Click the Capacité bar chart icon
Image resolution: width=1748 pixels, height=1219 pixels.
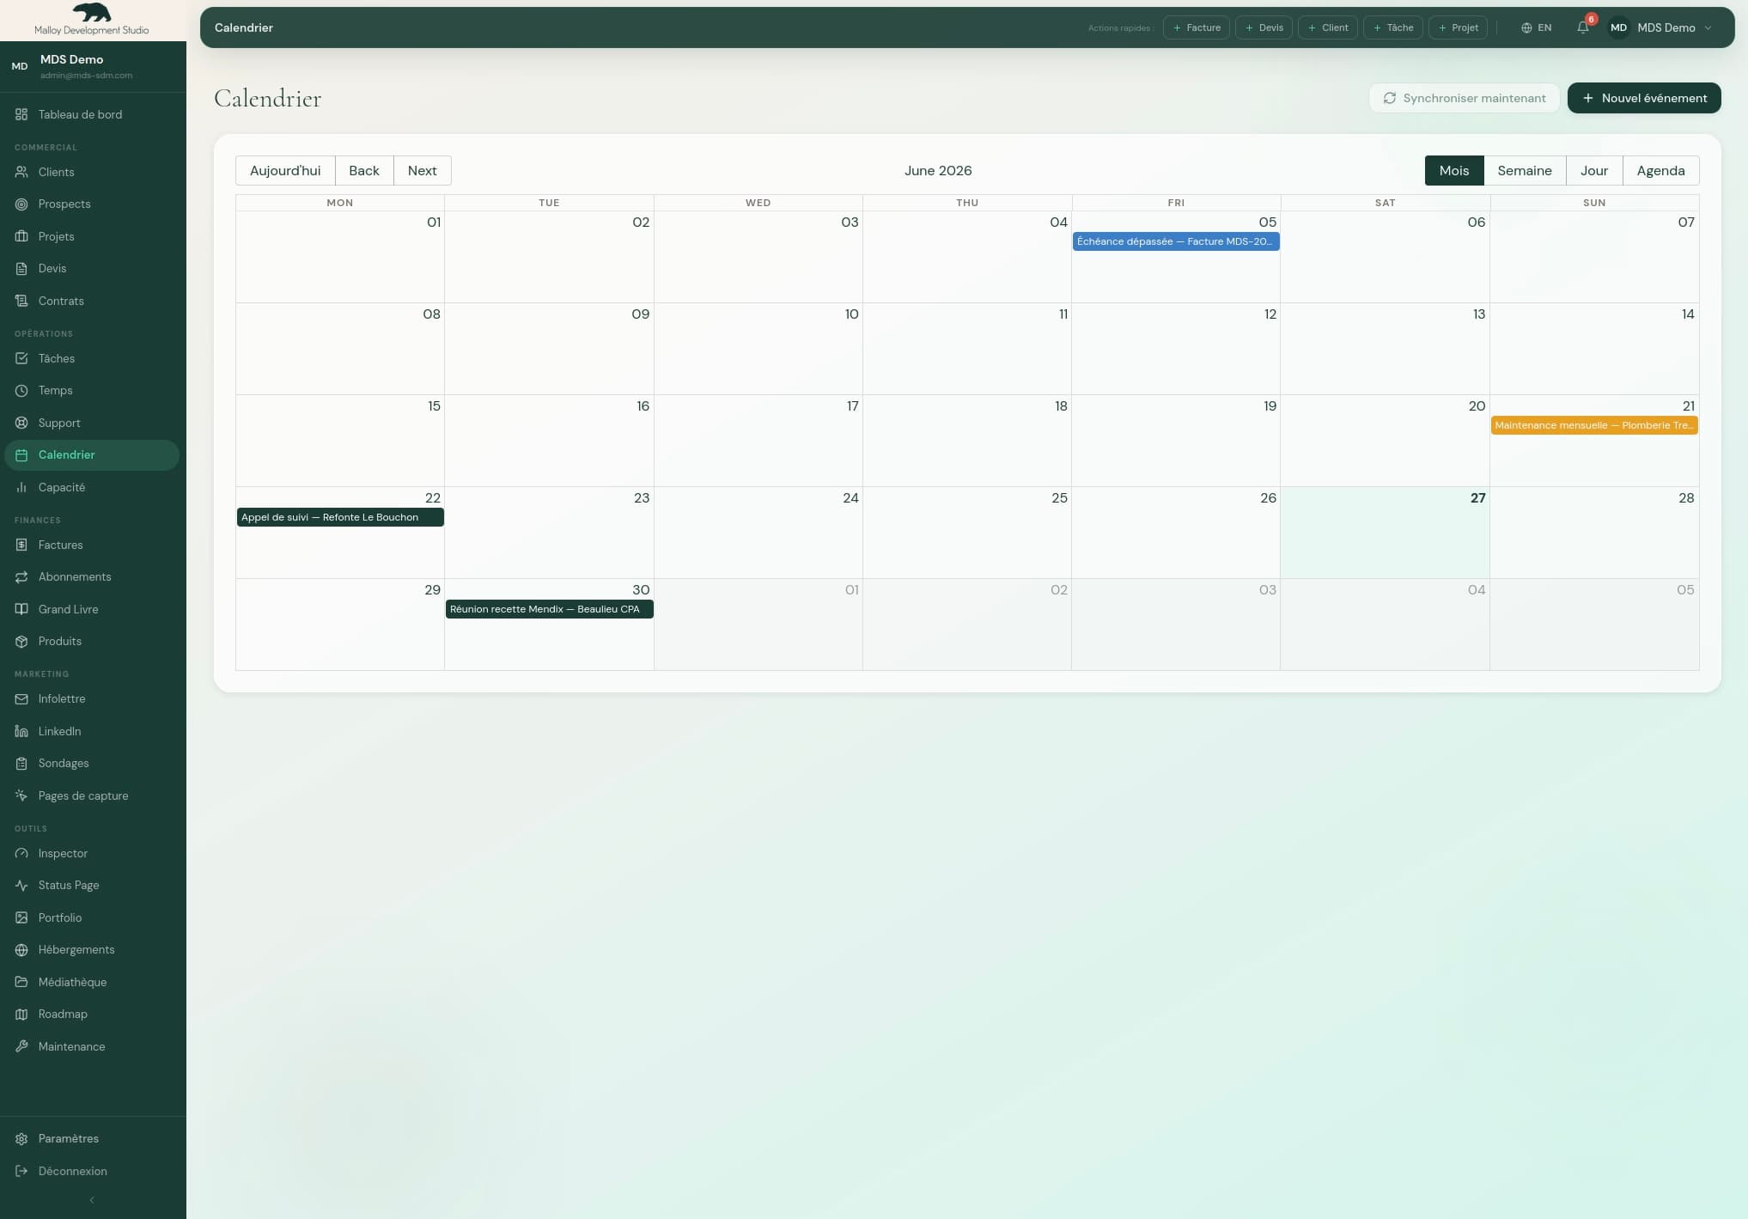[x=21, y=487]
